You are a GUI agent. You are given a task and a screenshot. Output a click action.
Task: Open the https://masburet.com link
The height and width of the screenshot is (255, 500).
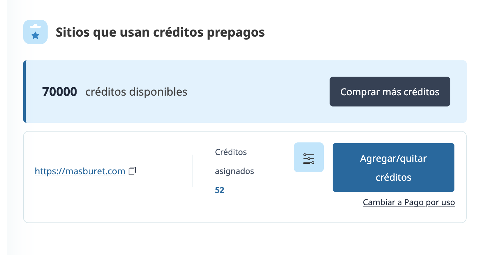tap(80, 172)
